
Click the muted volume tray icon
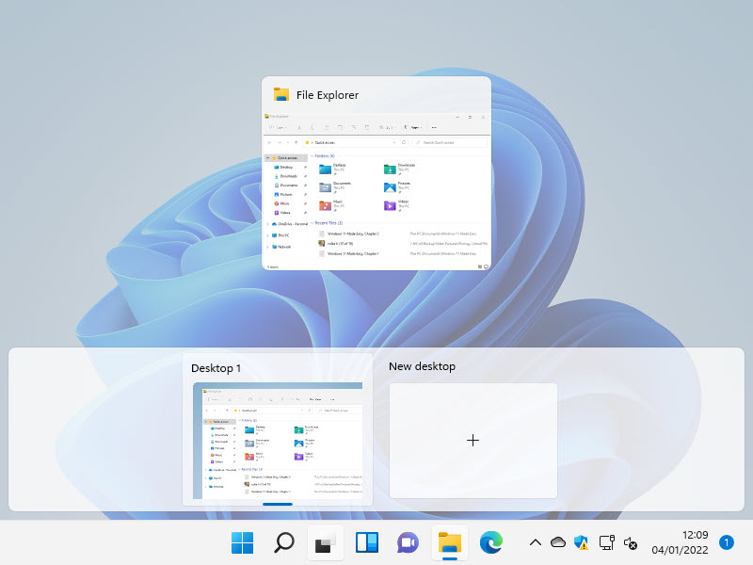coord(630,543)
